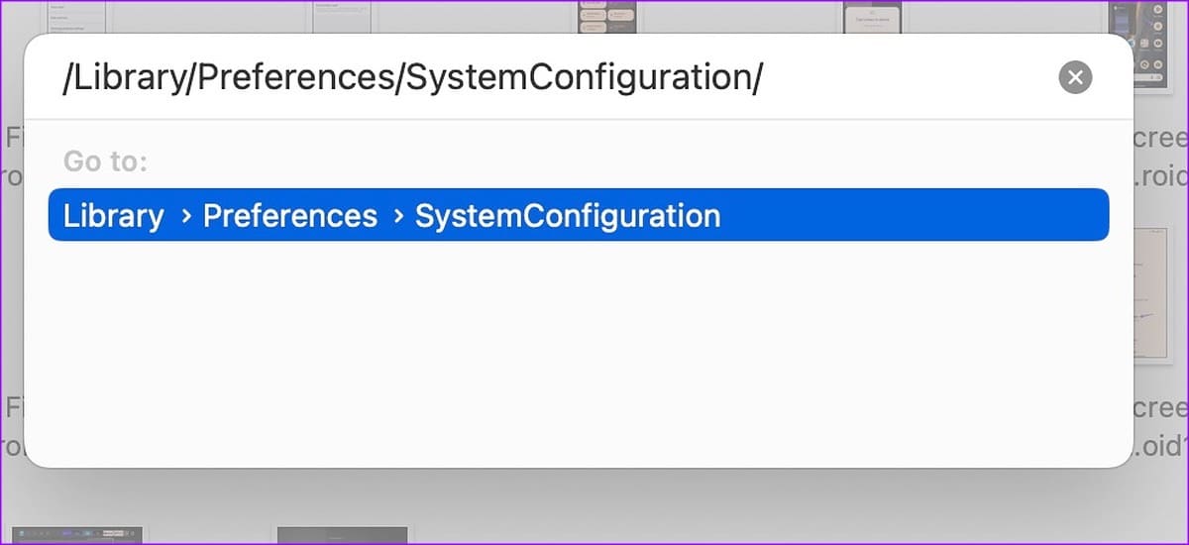
Task: Click the word Preferences in the path field
Action: coord(296,78)
